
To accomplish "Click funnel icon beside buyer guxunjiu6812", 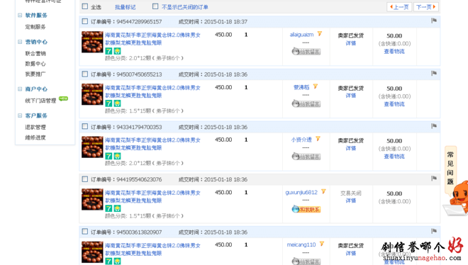I will pyautogui.click(x=323, y=192).
